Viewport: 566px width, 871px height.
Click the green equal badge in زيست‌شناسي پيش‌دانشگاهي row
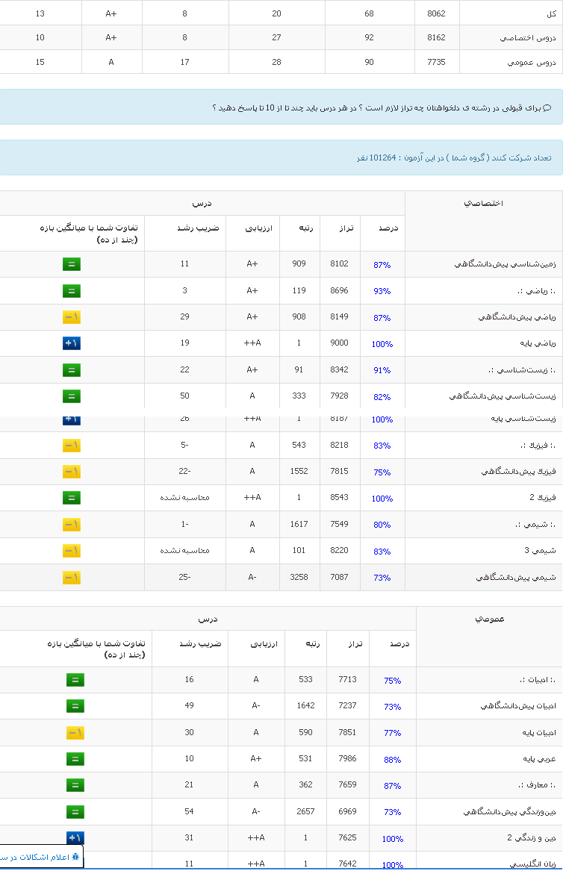click(x=72, y=396)
